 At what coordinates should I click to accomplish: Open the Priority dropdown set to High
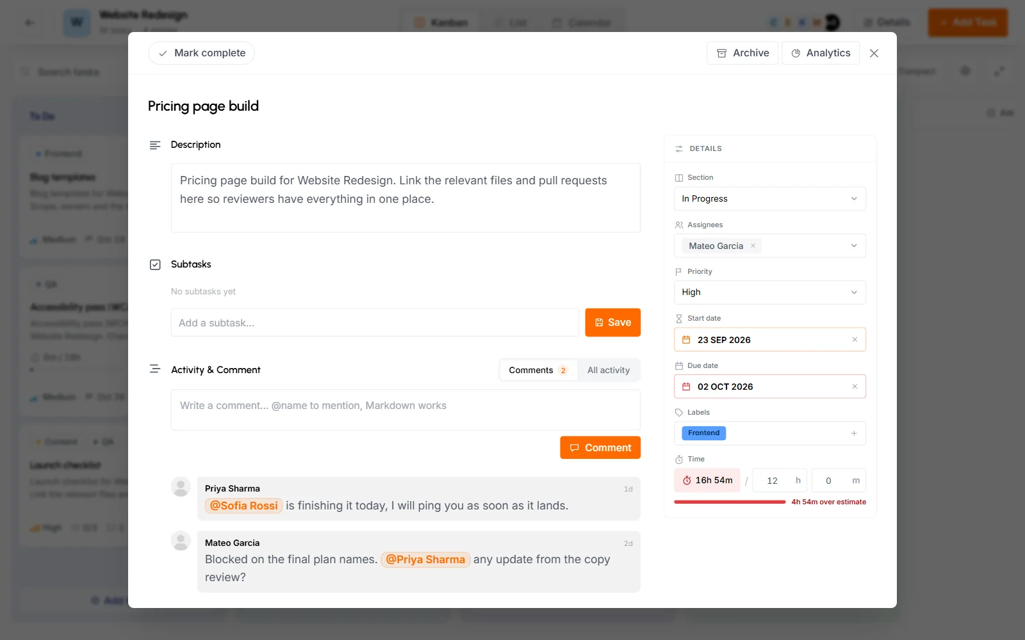tap(770, 292)
